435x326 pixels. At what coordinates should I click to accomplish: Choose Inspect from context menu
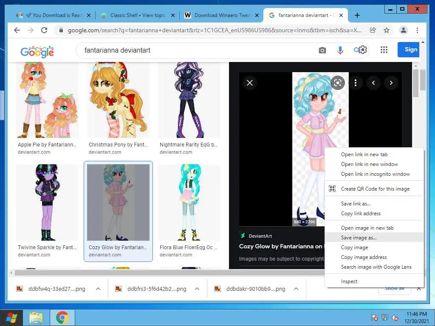point(374,281)
